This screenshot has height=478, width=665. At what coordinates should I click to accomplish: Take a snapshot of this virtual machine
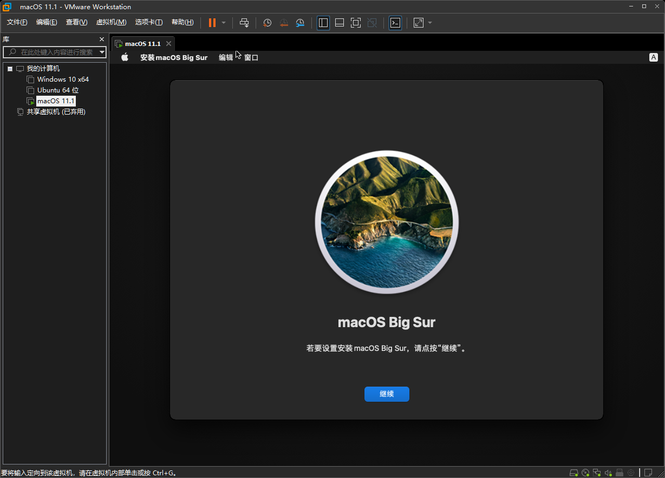pos(267,23)
